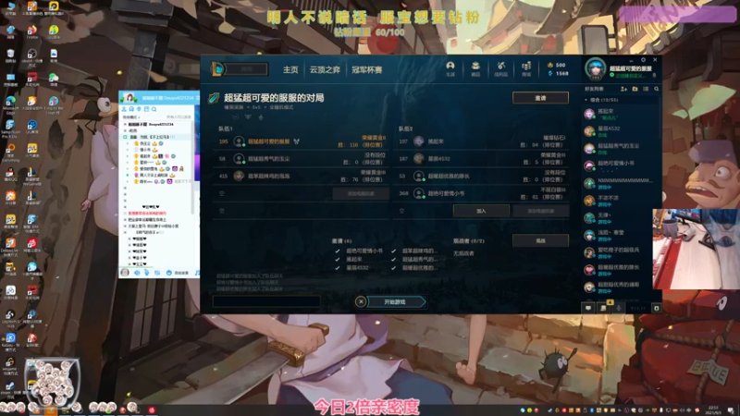Open the 生涯 profile icon

click(450, 68)
